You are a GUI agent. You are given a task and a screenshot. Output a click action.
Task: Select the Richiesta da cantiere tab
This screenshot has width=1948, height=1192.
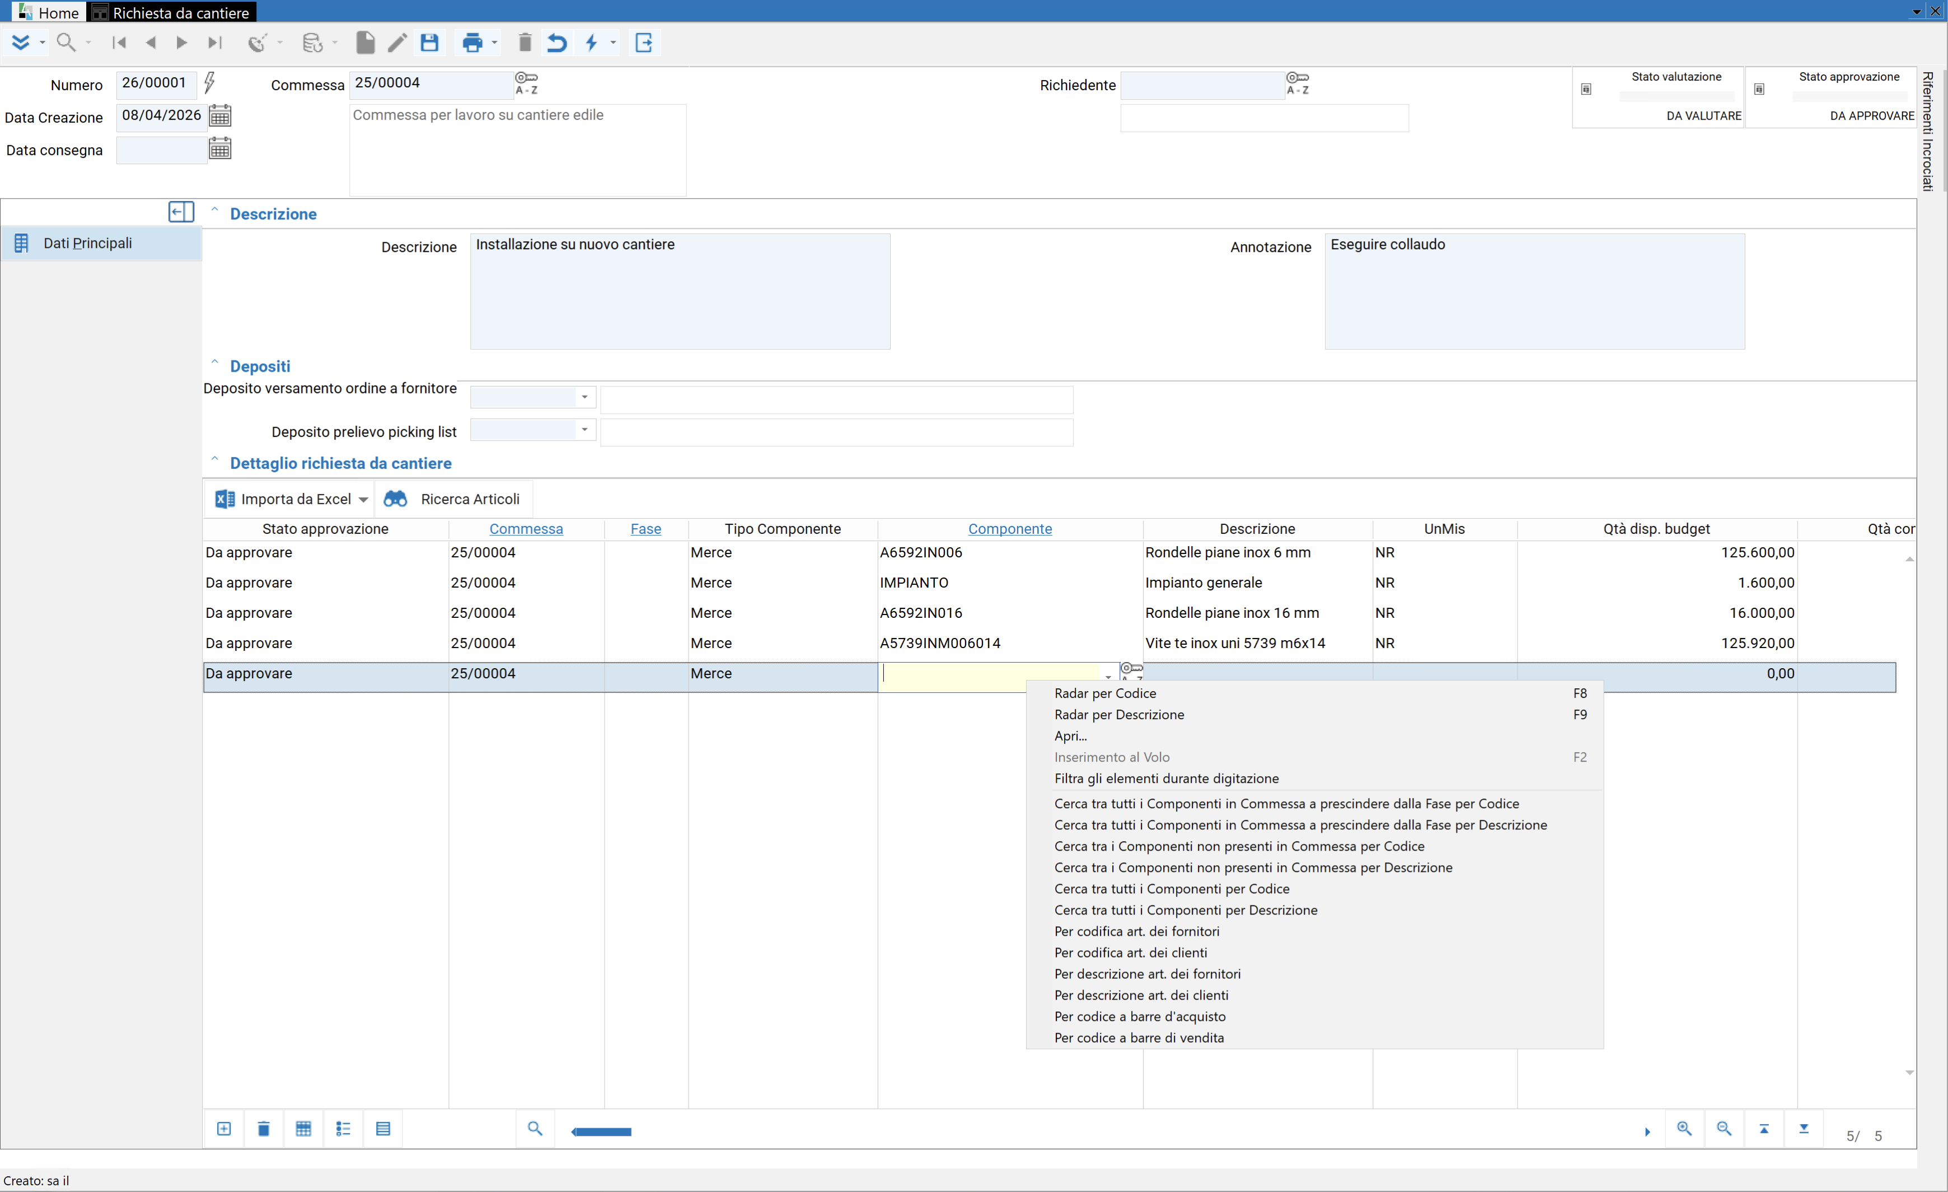point(171,13)
